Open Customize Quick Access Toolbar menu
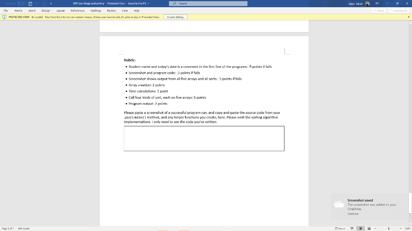Viewport: 412px width, 231px height. tap(51, 3)
